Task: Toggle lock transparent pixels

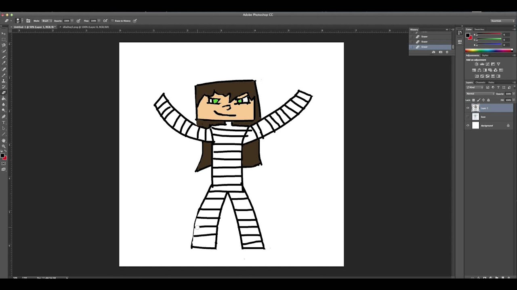Action: [x=473, y=100]
